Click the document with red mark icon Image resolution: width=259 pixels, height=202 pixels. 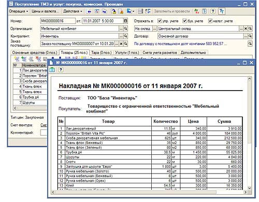[121, 11]
